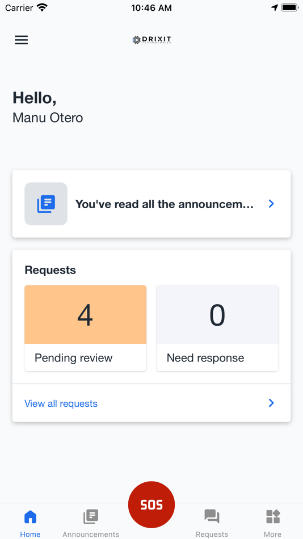The width and height of the screenshot is (303, 539).
Task: Tap the 'Requests' card heading
Action: (x=50, y=270)
